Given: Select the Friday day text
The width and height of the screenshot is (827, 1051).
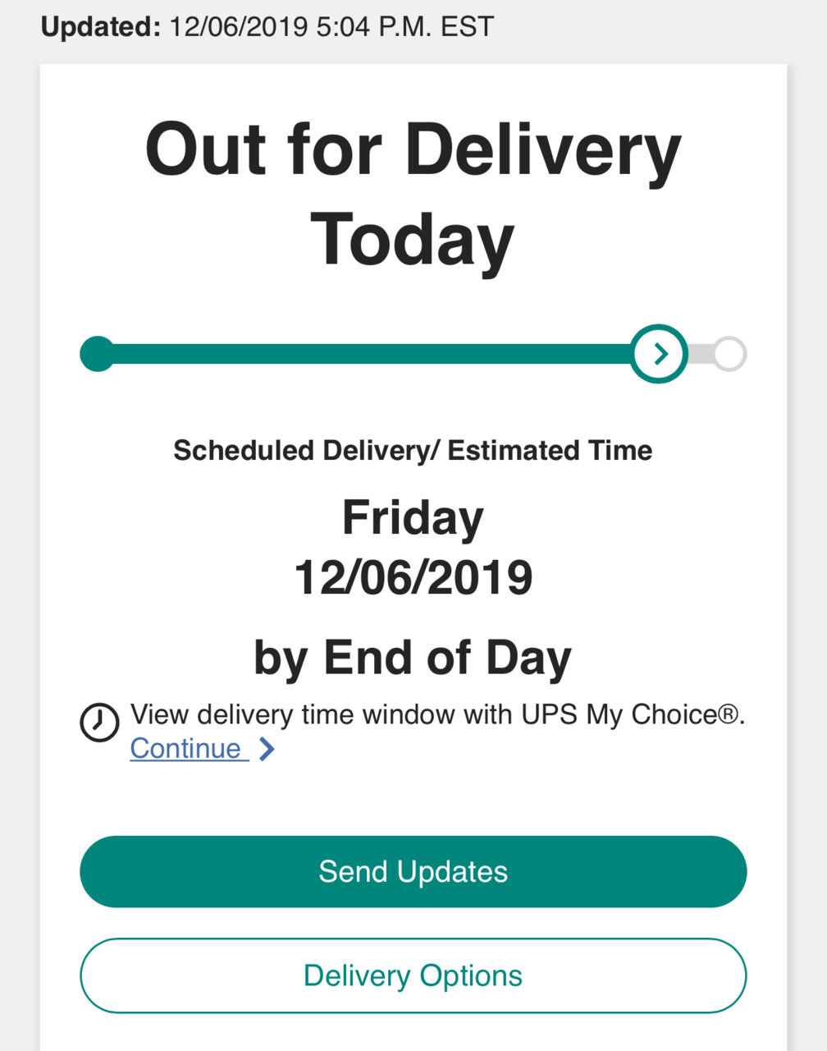Looking at the screenshot, I should (413, 518).
